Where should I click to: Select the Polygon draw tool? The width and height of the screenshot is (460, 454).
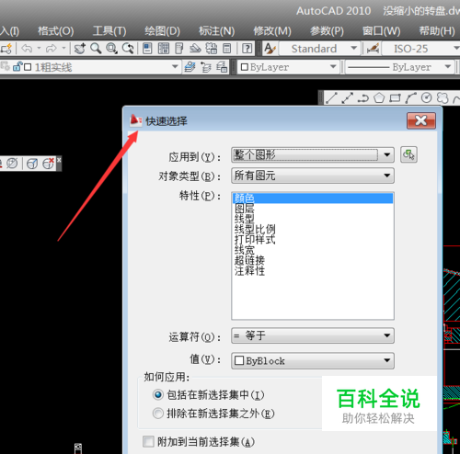[x=379, y=98]
